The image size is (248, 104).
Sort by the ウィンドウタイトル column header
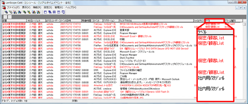(156, 21)
